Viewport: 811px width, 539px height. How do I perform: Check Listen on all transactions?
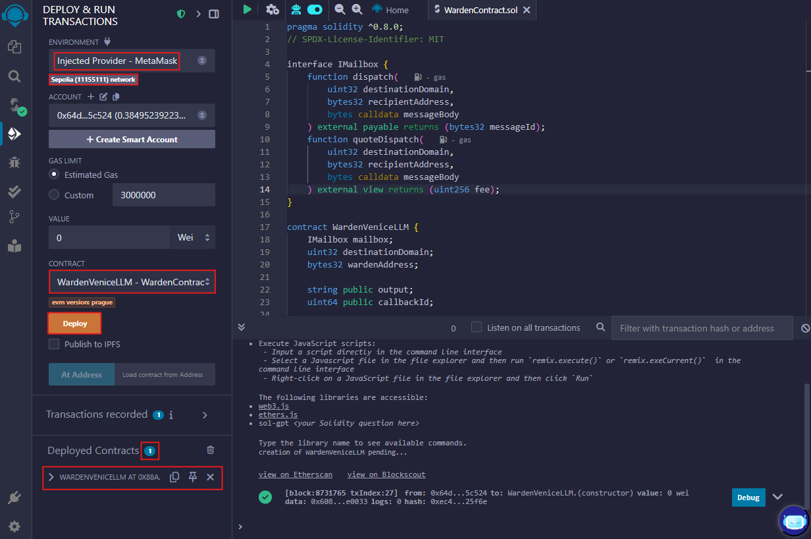(477, 327)
